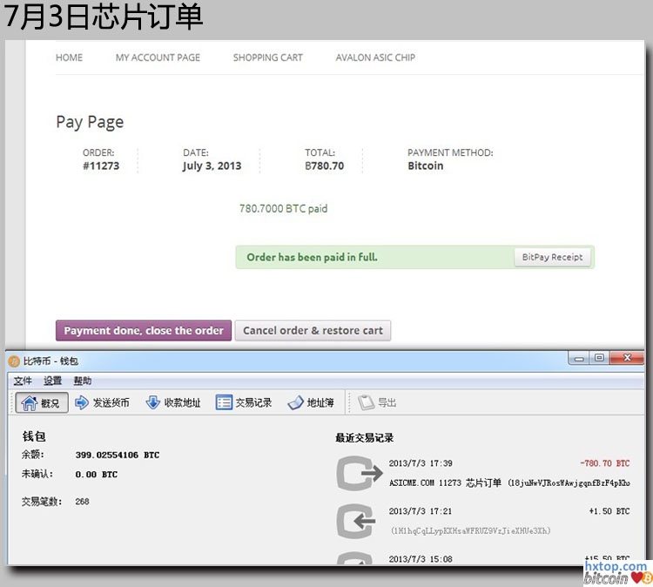The width and height of the screenshot is (653, 587).
Task: Open the Settings (设置) menu
Action: pyautogui.click(x=53, y=381)
